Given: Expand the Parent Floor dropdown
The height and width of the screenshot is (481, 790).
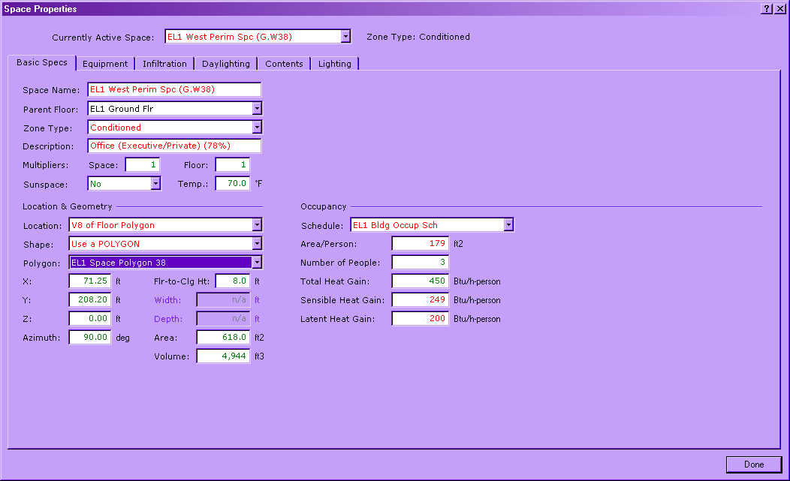Looking at the screenshot, I should tap(256, 109).
